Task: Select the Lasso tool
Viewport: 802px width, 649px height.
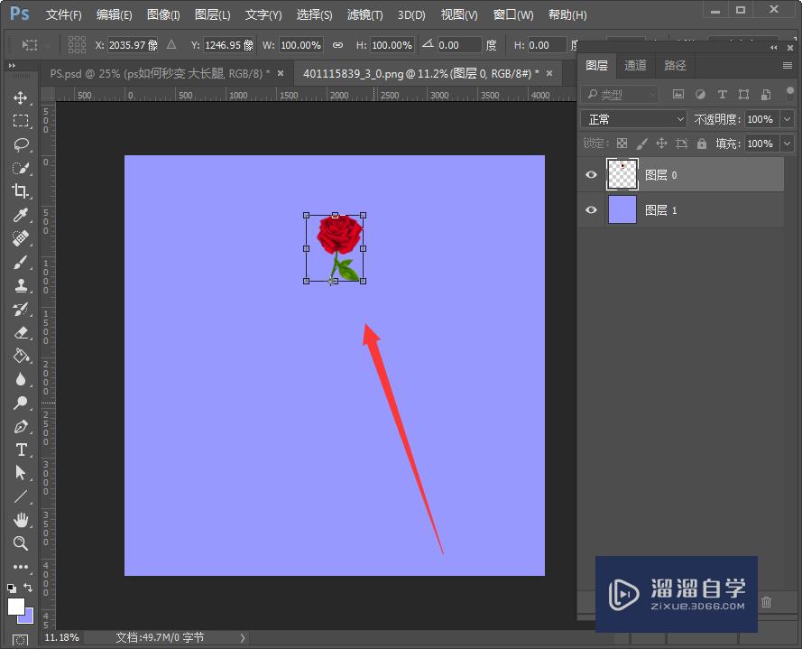Action: (21, 144)
